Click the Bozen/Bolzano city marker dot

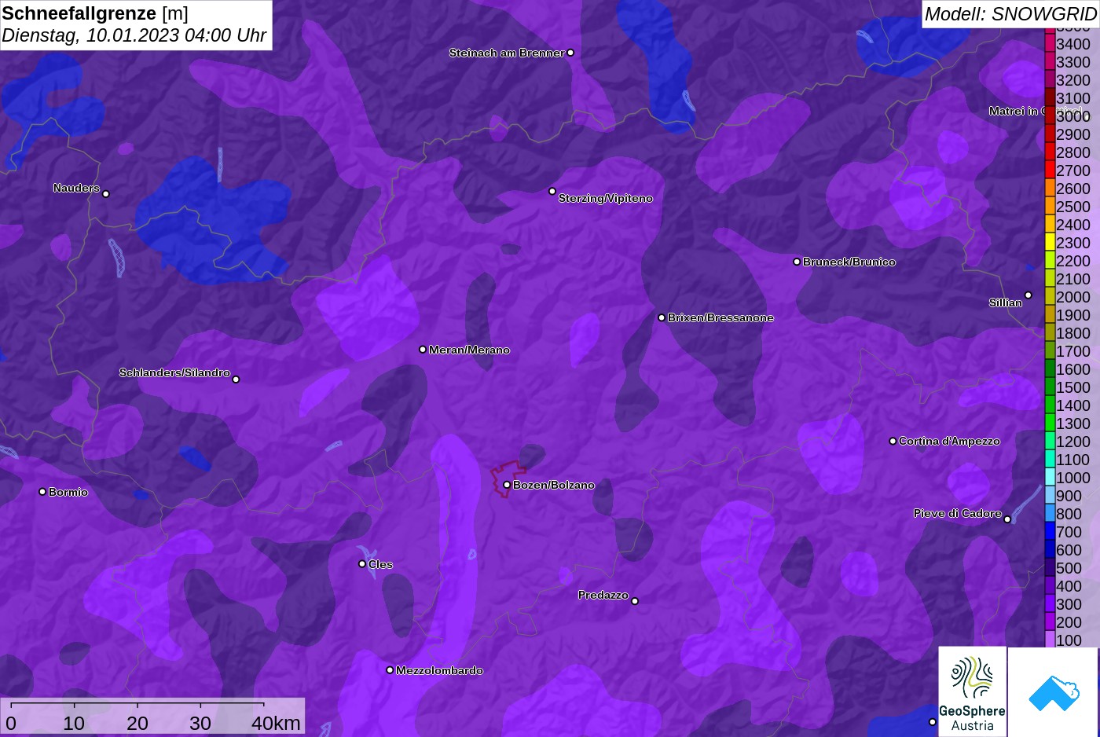point(507,485)
